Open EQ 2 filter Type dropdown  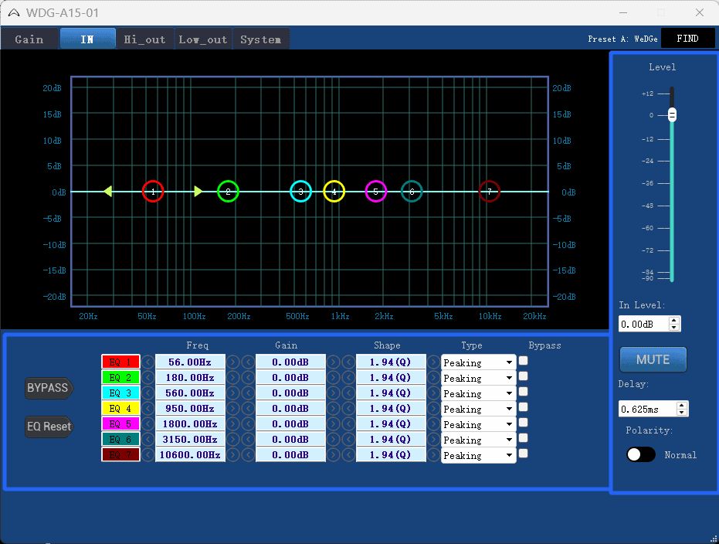pos(478,379)
